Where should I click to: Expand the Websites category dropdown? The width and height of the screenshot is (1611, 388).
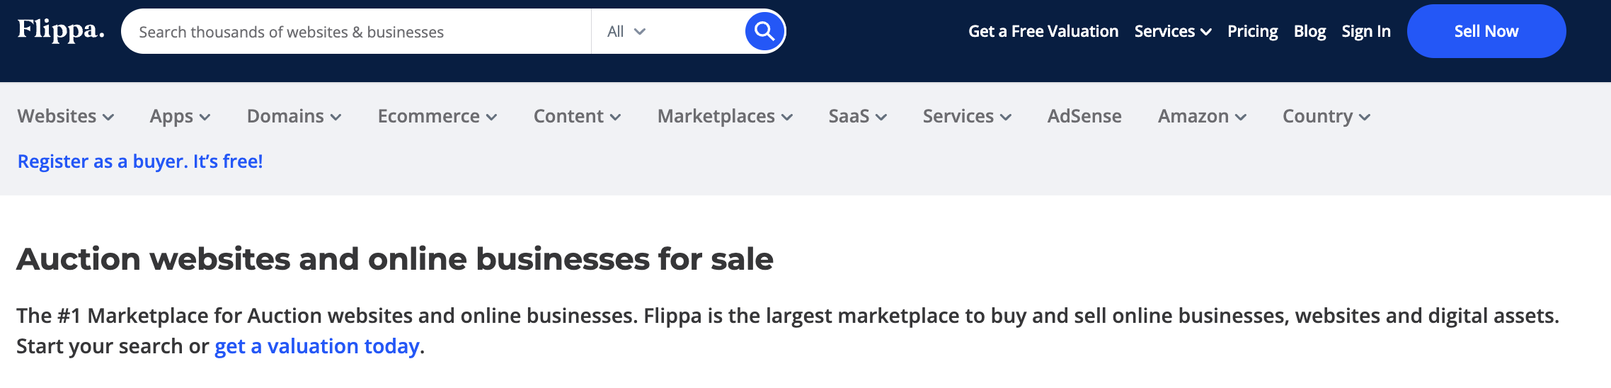(66, 116)
